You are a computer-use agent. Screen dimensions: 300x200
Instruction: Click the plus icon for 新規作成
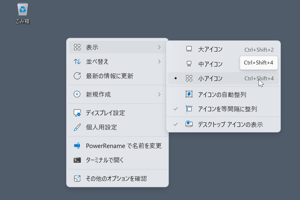pos(77,94)
